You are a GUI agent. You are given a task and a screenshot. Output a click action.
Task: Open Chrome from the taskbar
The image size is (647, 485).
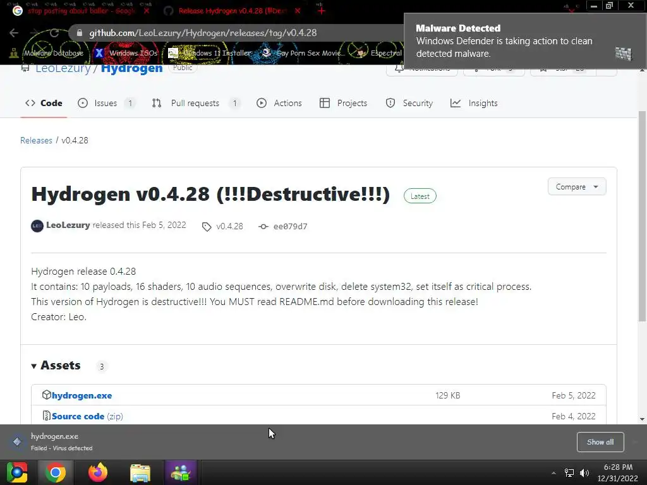point(56,472)
